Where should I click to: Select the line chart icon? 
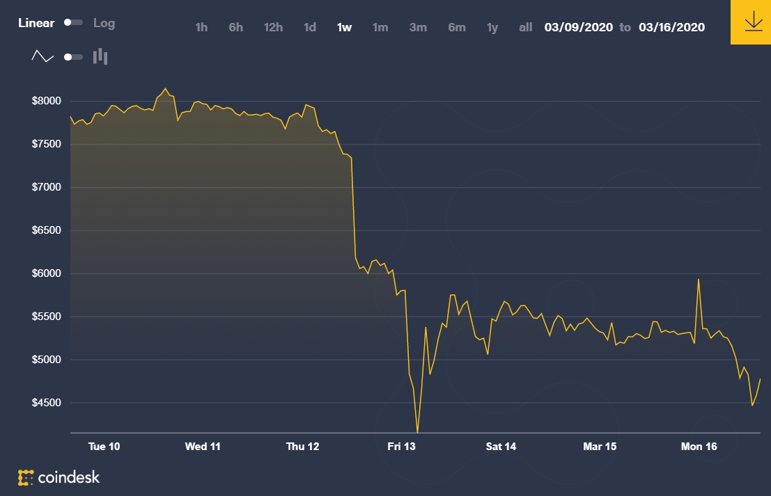tap(42, 56)
